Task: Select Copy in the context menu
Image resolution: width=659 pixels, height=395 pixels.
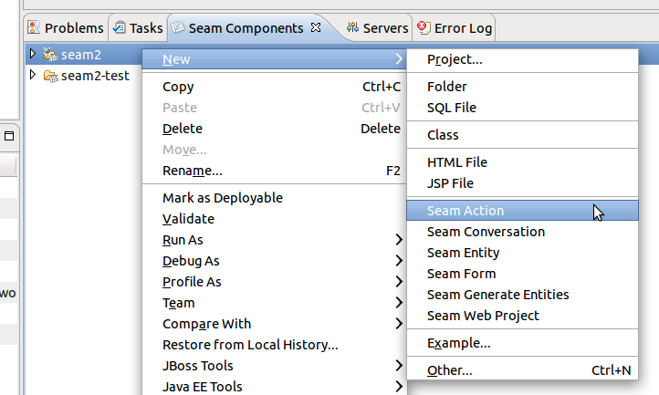Action: (178, 87)
